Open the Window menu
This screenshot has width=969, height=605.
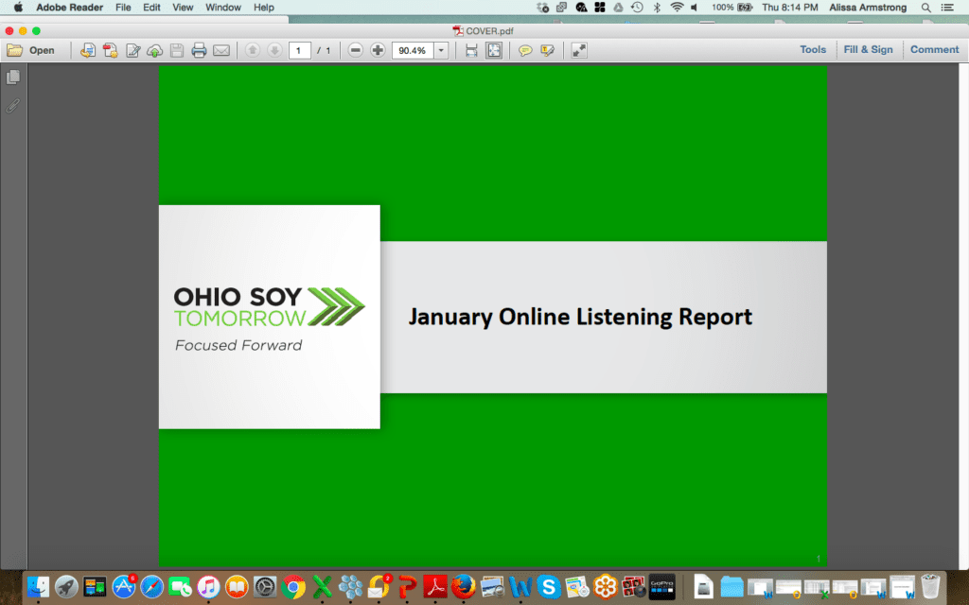223,8
